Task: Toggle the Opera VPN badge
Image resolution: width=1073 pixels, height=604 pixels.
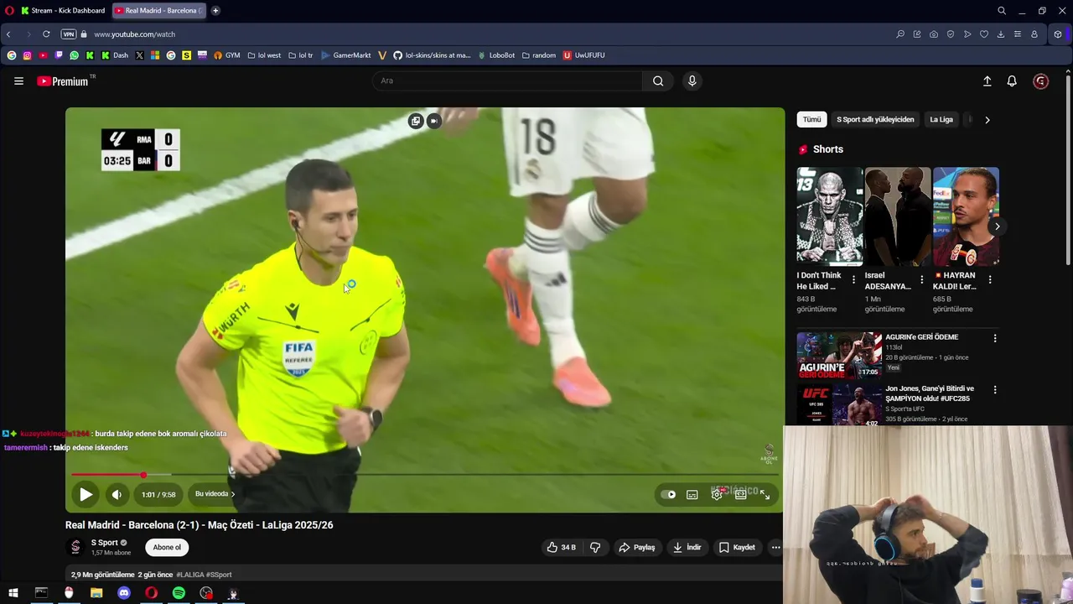Action: [69, 34]
